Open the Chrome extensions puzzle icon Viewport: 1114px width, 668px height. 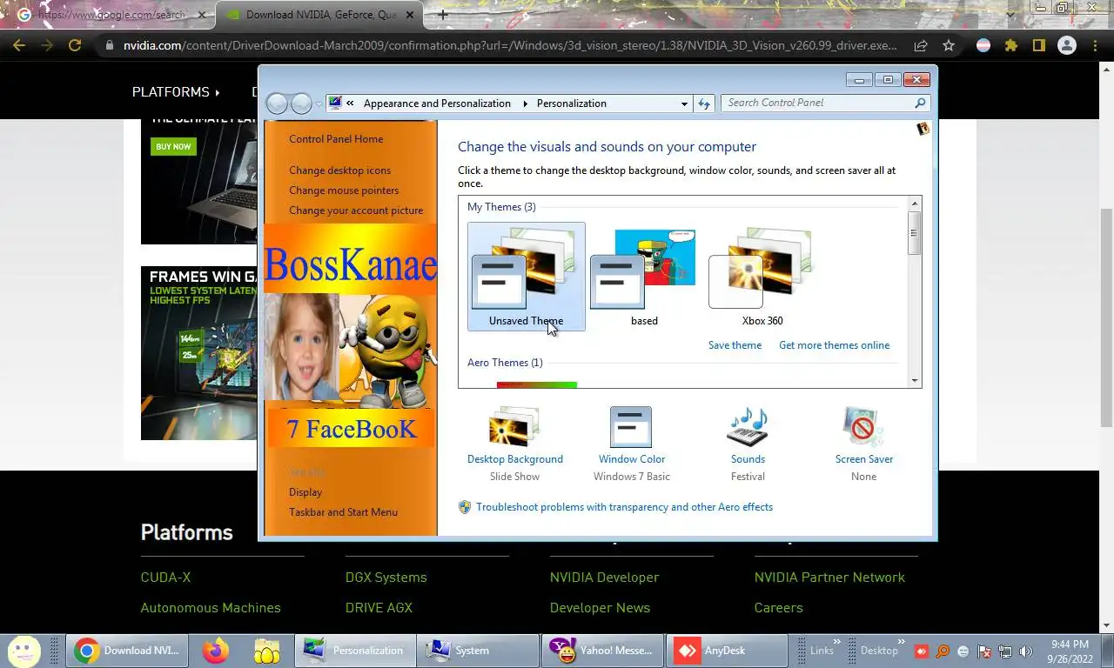coord(1011,45)
